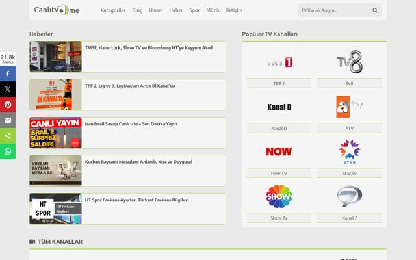Click the CANLI YAYIN news thumbnail

pos(55,133)
